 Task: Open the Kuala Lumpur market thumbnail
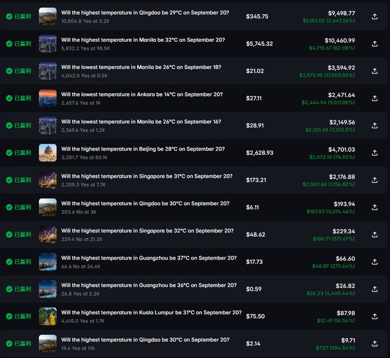point(48,316)
